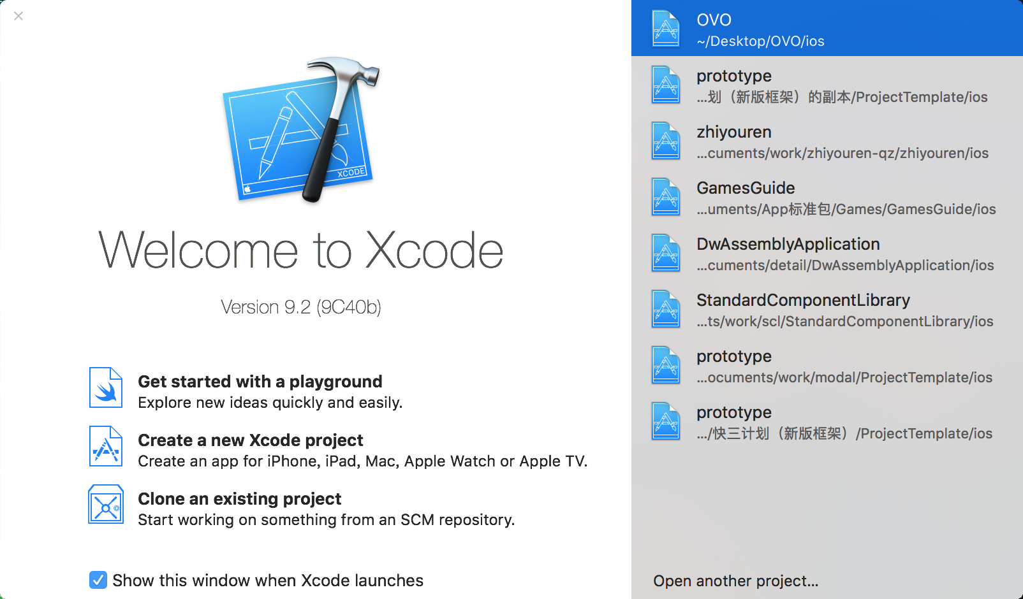The width and height of the screenshot is (1023, 599).
Task: Click the StandardComponentLibrary project icon
Action: pyautogui.click(x=665, y=309)
